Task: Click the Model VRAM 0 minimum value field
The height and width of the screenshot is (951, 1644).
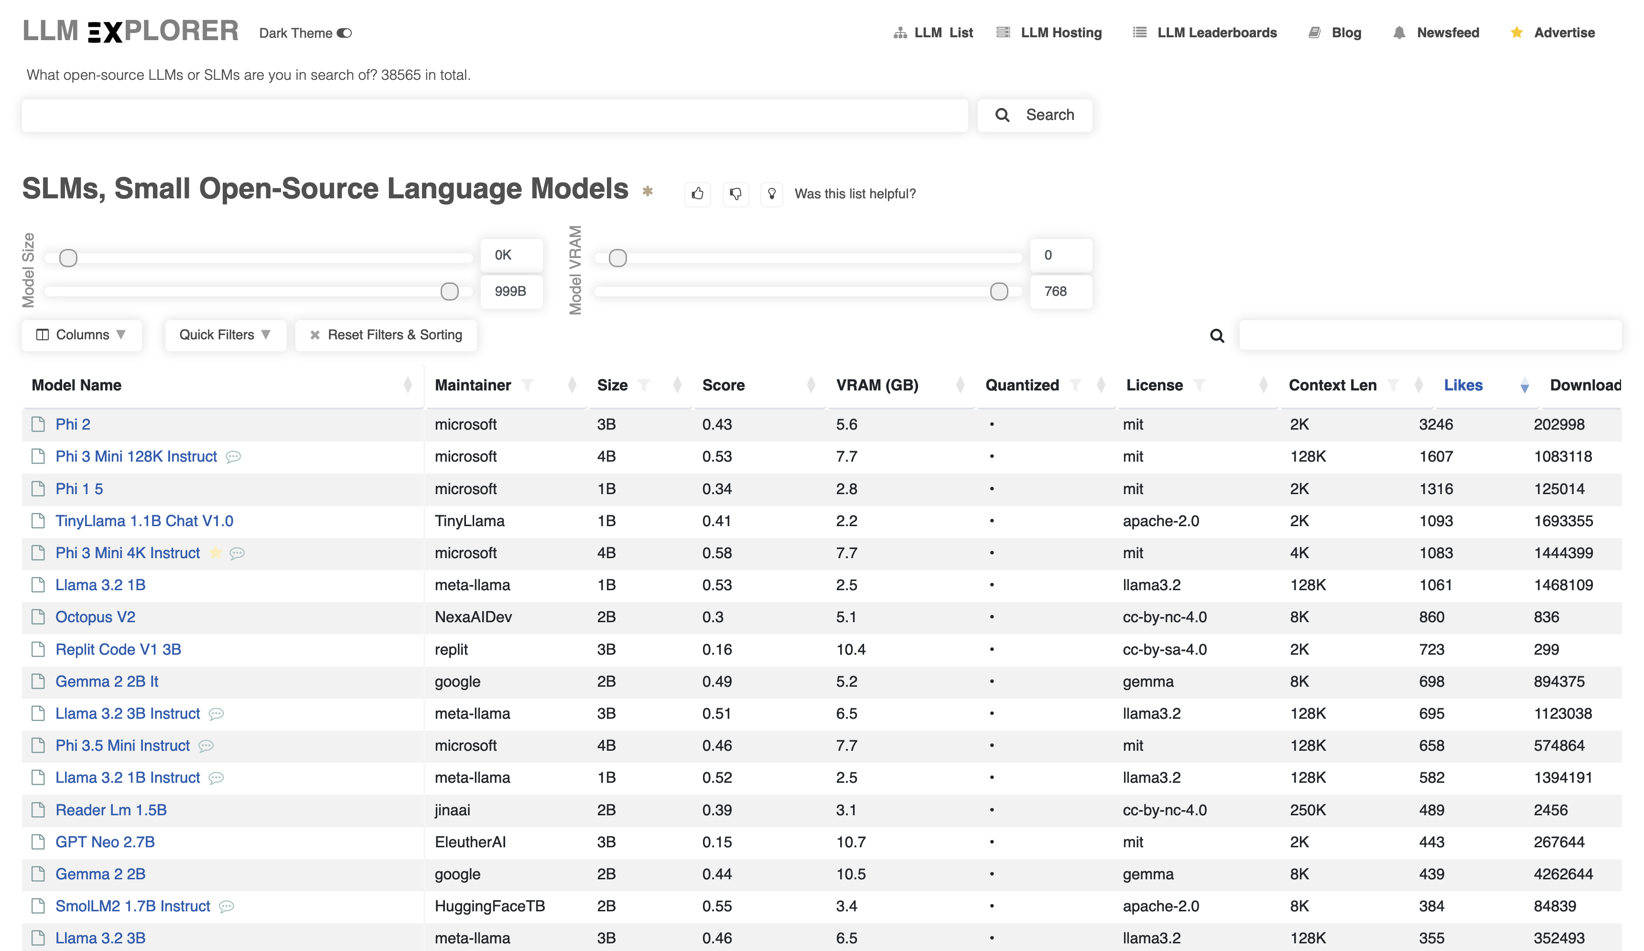Action: coord(1061,255)
